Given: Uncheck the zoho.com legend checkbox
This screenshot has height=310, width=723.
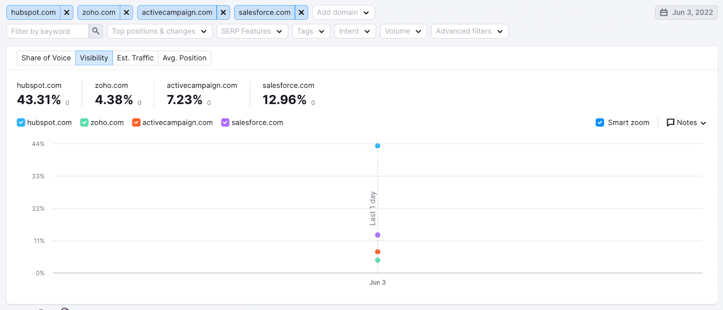Looking at the screenshot, I should click(84, 122).
